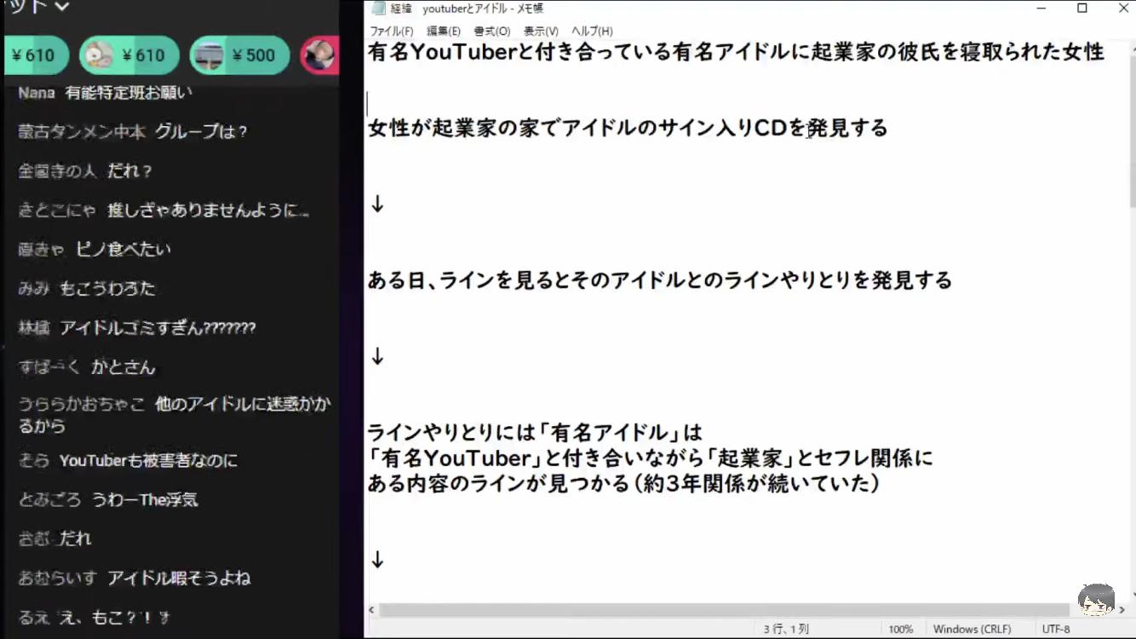Image resolution: width=1136 pixels, height=639 pixels.
Task: Click chat message うわーThe浮気
Action: pyautogui.click(x=144, y=499)
